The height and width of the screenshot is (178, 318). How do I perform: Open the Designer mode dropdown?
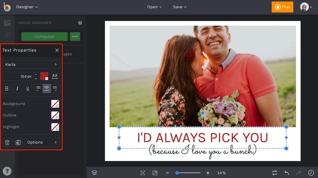[27, 7]
